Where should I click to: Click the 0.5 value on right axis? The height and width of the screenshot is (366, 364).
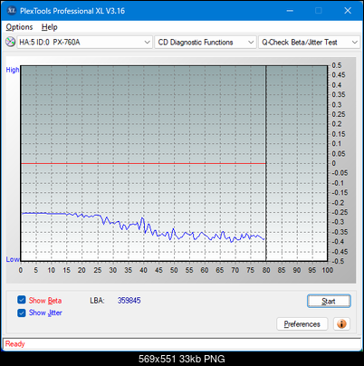337,65
